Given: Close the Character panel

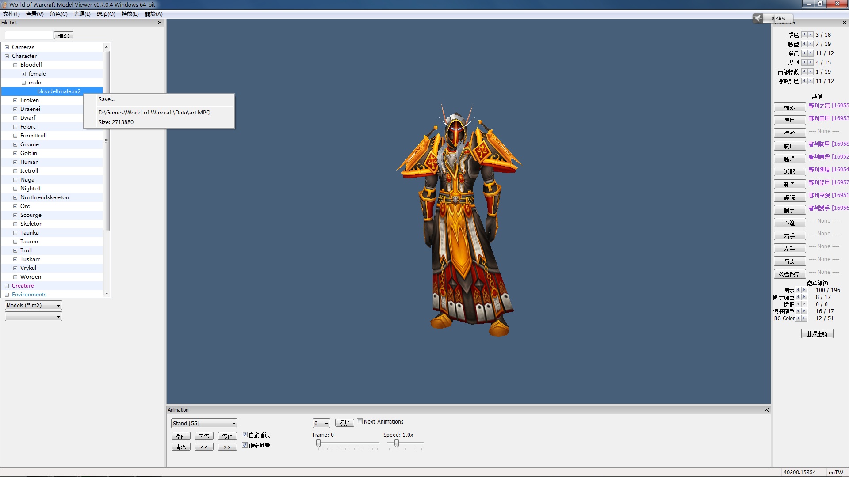Looking at the screenshot, I should (x=844, y=23).
